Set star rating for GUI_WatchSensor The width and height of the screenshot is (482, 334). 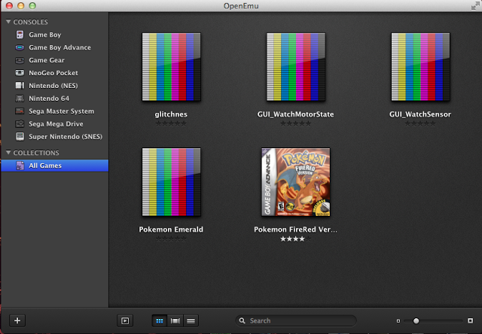coord(420,123)
